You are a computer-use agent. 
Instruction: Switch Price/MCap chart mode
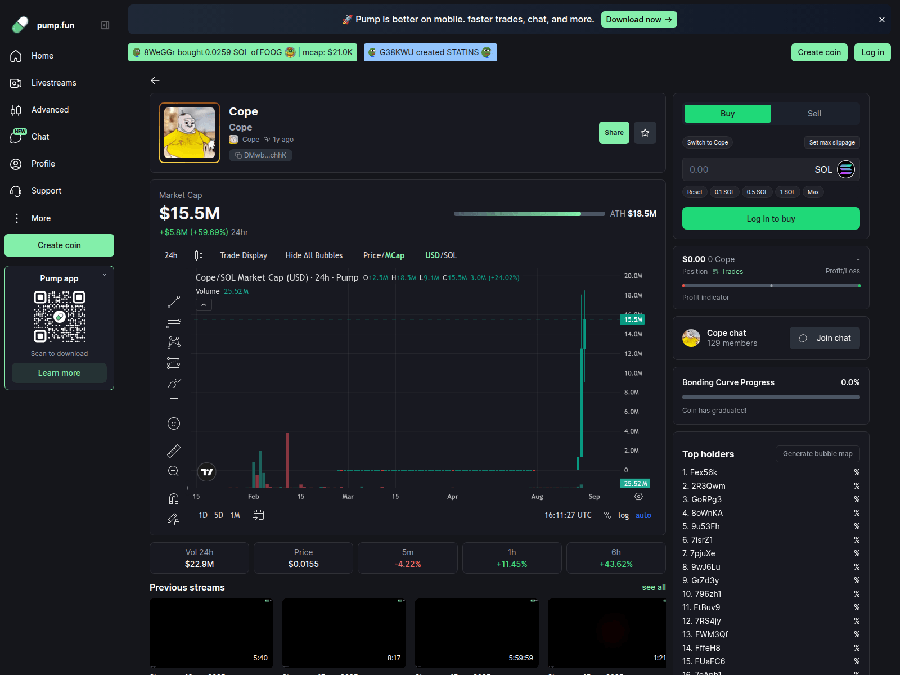[x=384, y=255]
